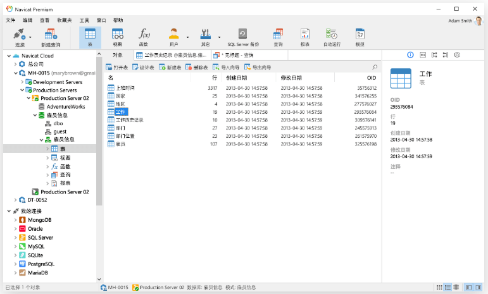The height and width of the screenshot is (294, 488).
Task: Open dropdown arrow next to 用户 icon
Action: 188,37
